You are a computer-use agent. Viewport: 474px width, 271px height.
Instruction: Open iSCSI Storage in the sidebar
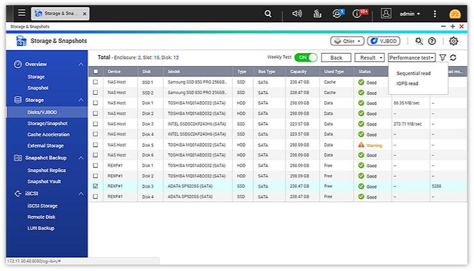[x=42, y=206]
